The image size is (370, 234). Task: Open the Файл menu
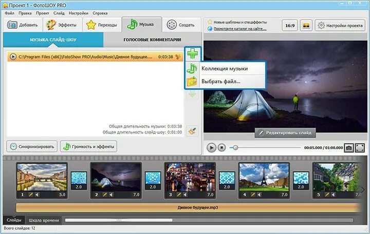tap(9, 13)
